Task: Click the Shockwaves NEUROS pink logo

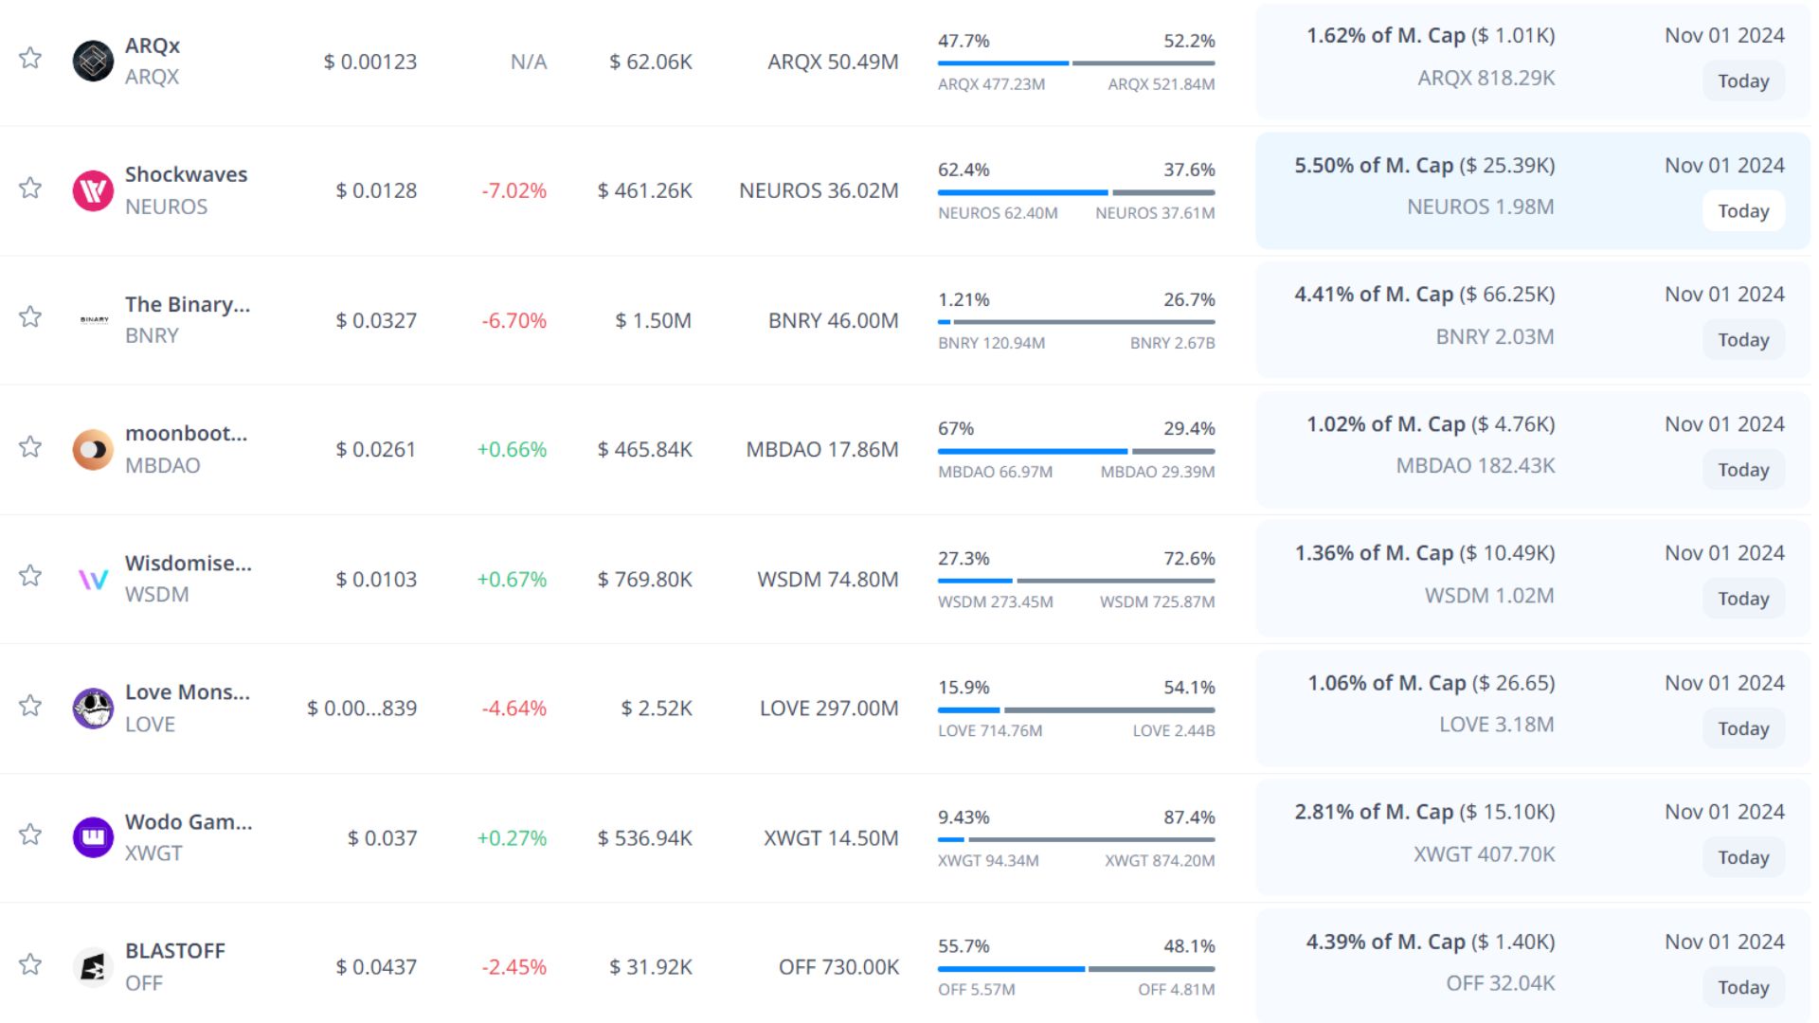Action: point(93,190)
